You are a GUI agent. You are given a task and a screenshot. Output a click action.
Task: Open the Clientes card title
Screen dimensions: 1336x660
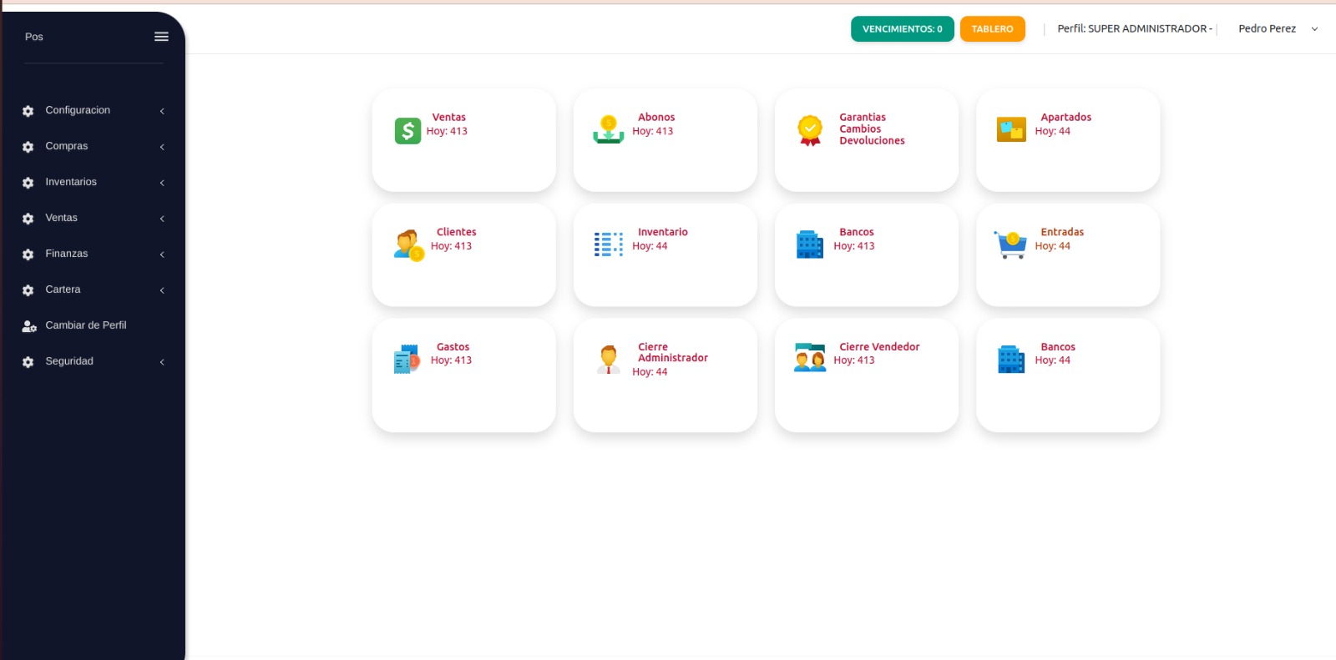(x=457, y=233)
